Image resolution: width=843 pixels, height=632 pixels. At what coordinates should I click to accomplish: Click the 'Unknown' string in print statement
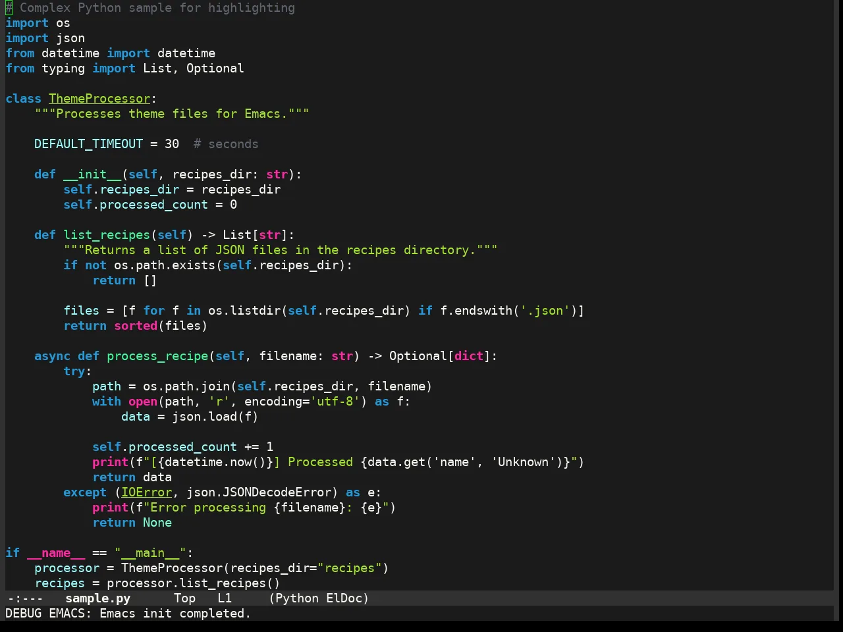click(523, 462)
